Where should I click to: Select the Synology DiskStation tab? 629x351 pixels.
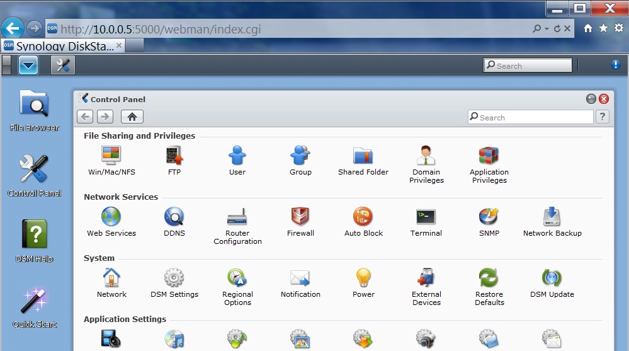(x=63, y=46)
